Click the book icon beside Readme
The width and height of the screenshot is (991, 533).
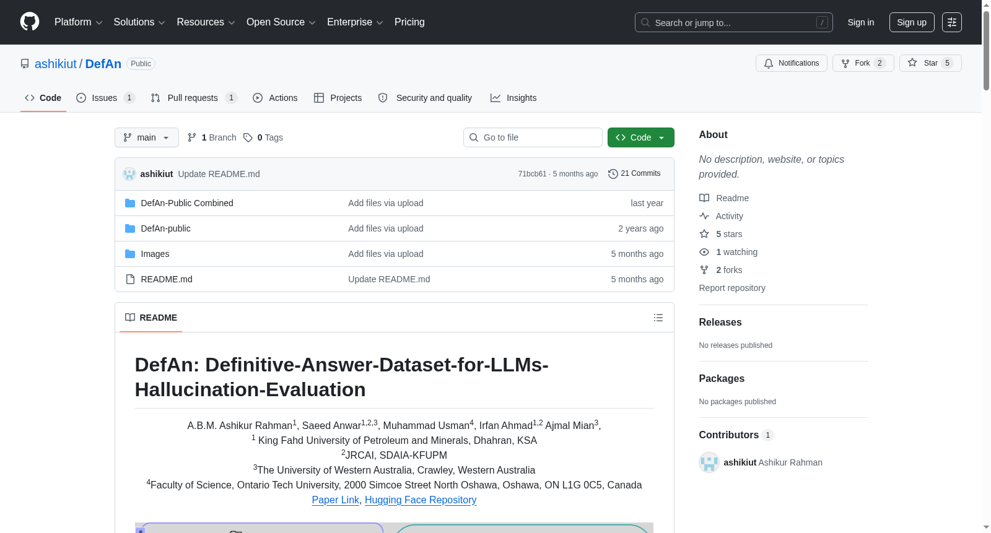(704, 198)
